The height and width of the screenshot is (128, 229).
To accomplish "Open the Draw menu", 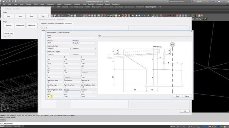I will pyautogui.click(x=42, y=4).
